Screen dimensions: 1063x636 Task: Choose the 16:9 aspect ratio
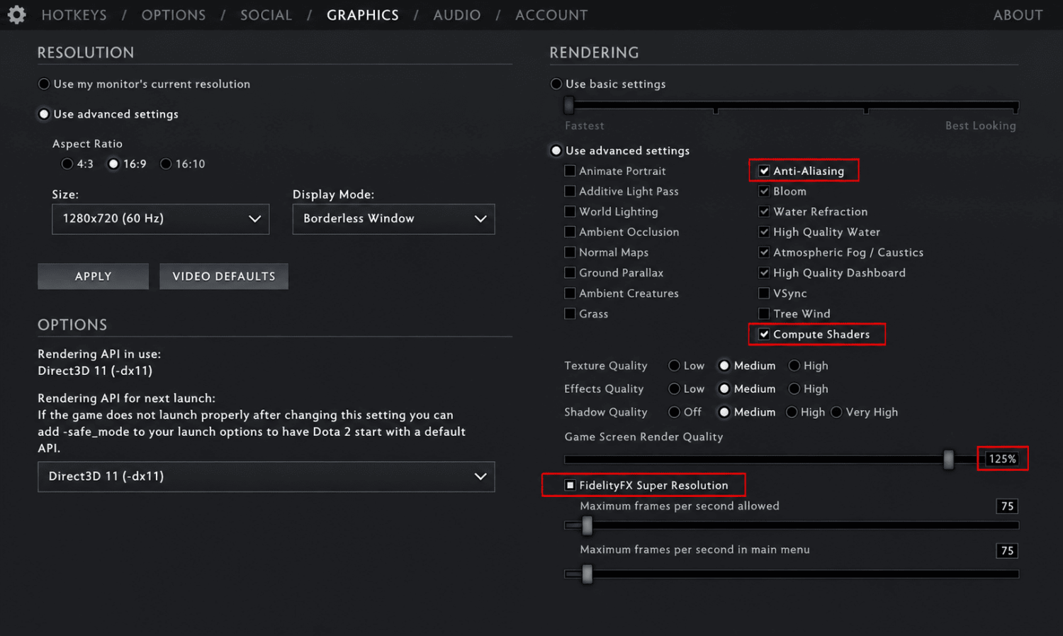(113, 164)
